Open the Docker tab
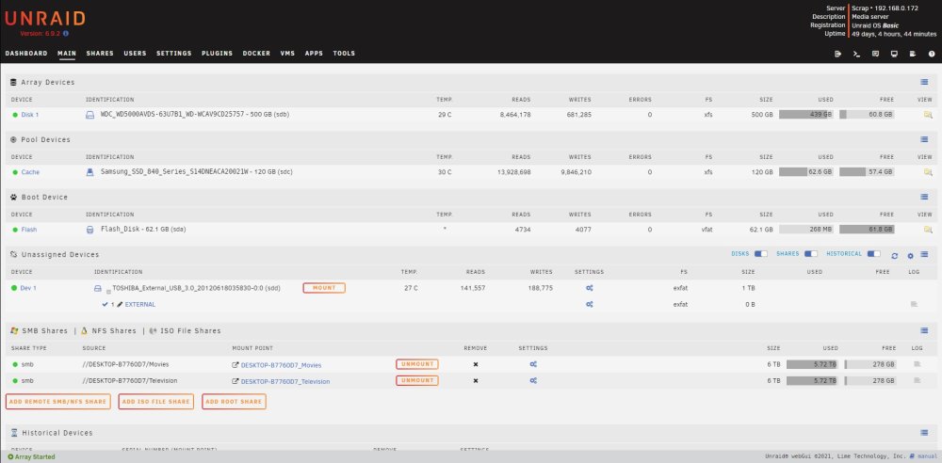 [x=256, y=54]
